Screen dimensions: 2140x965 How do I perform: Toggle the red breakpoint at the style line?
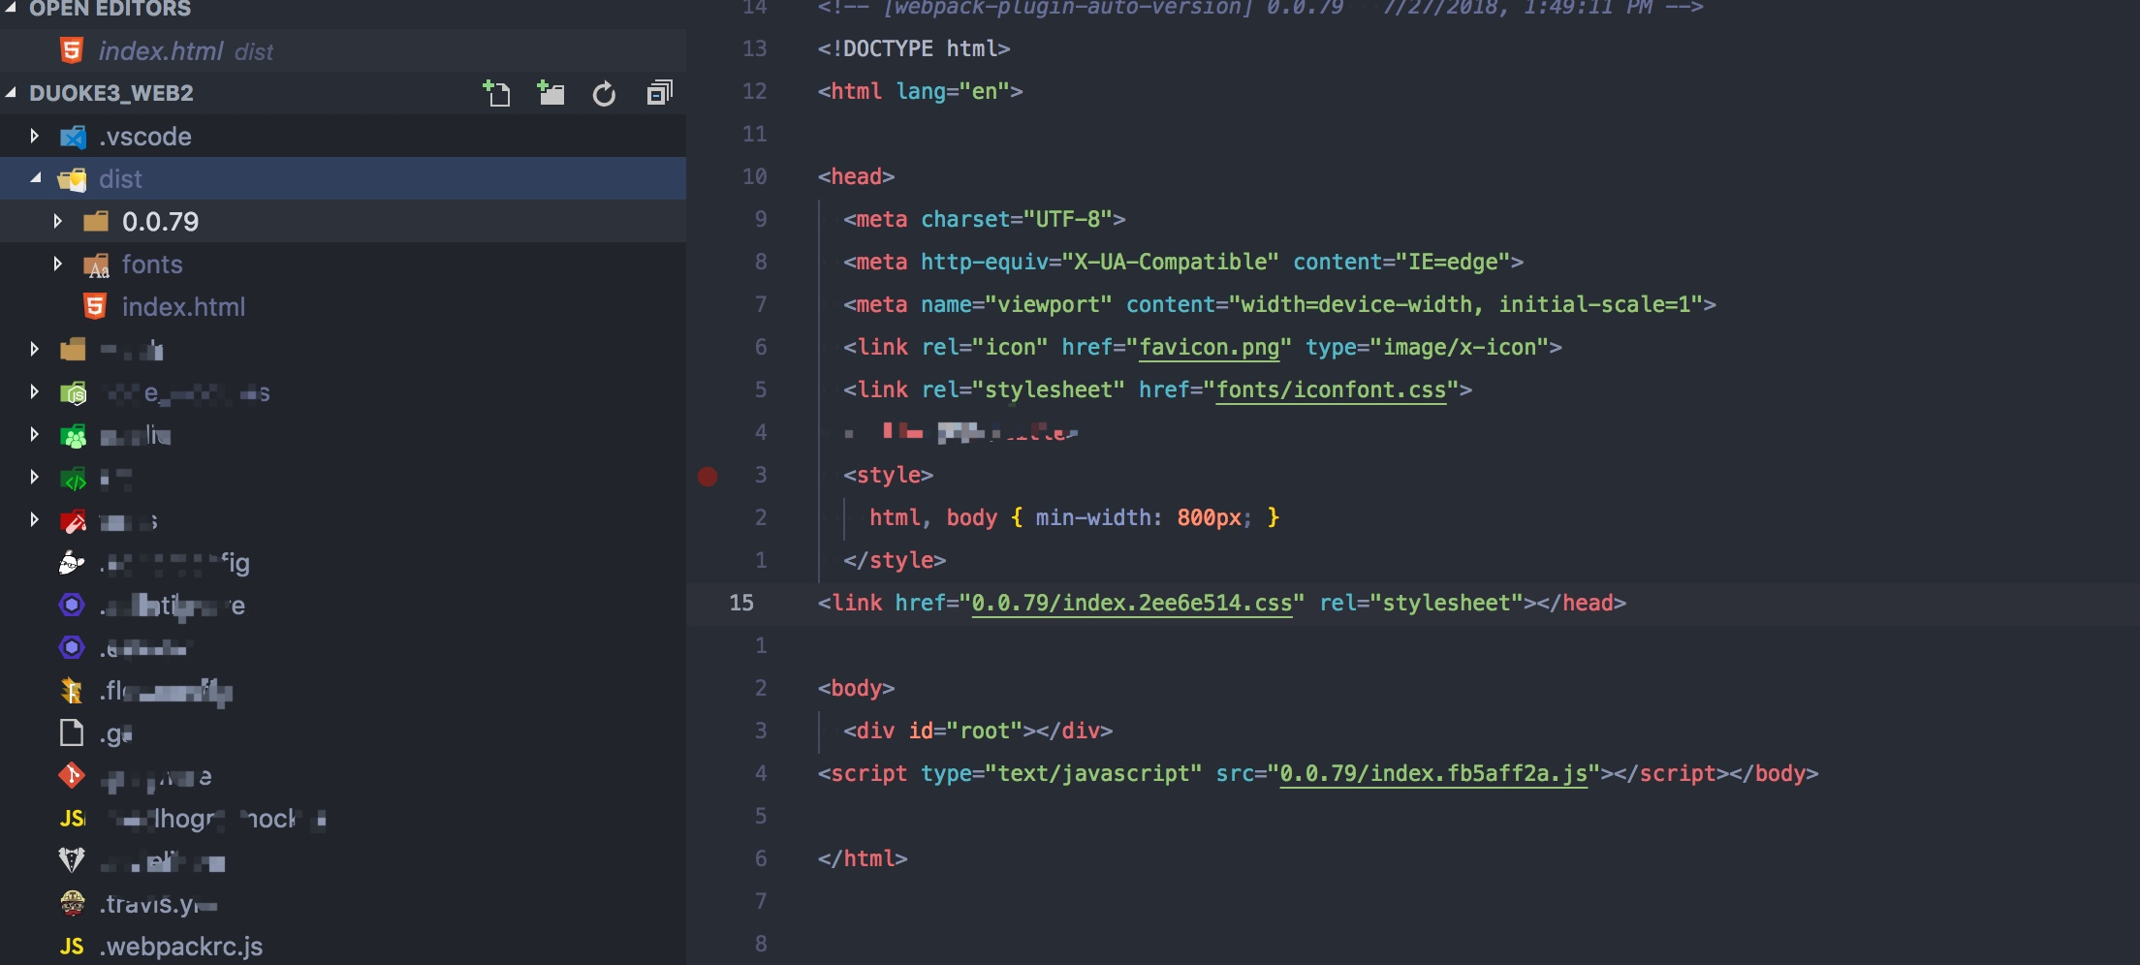click(x=708, y=476)
